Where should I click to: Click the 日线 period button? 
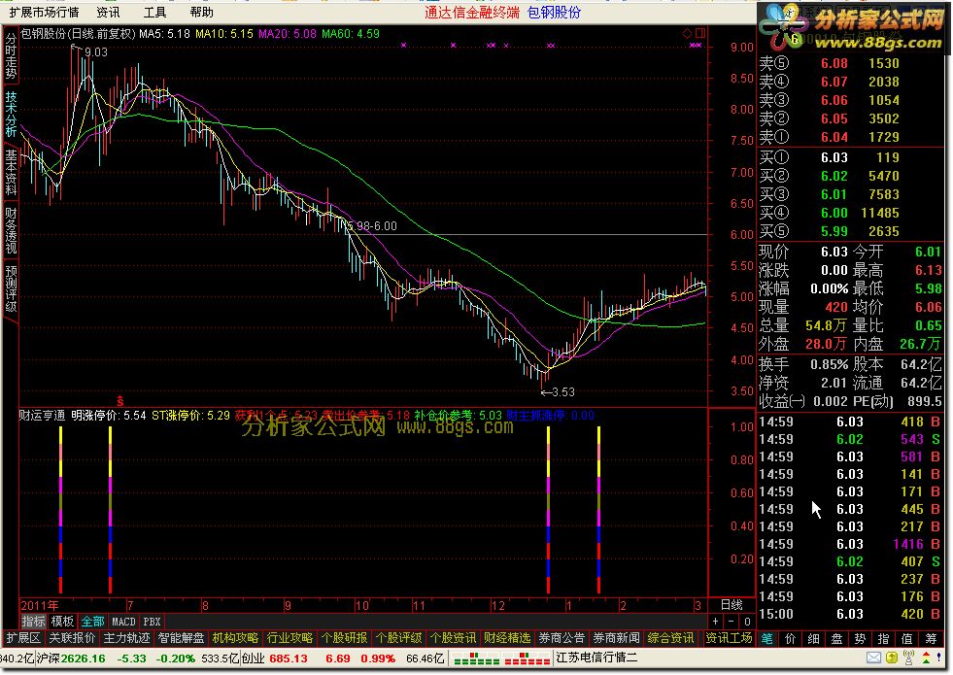click(x=732, y=604)
